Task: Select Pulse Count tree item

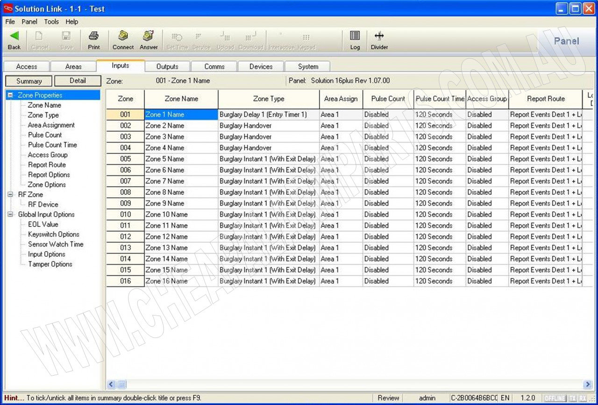Action: pyautogui.click(x=45, y=135)
